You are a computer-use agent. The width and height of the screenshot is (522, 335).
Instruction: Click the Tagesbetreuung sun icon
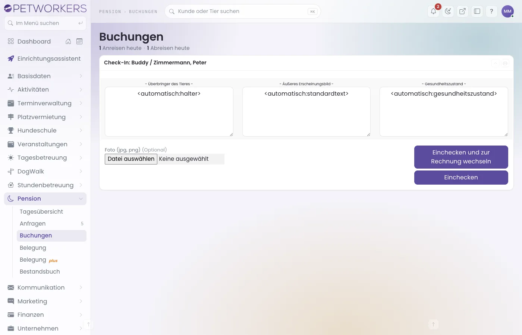click(11, 158)
